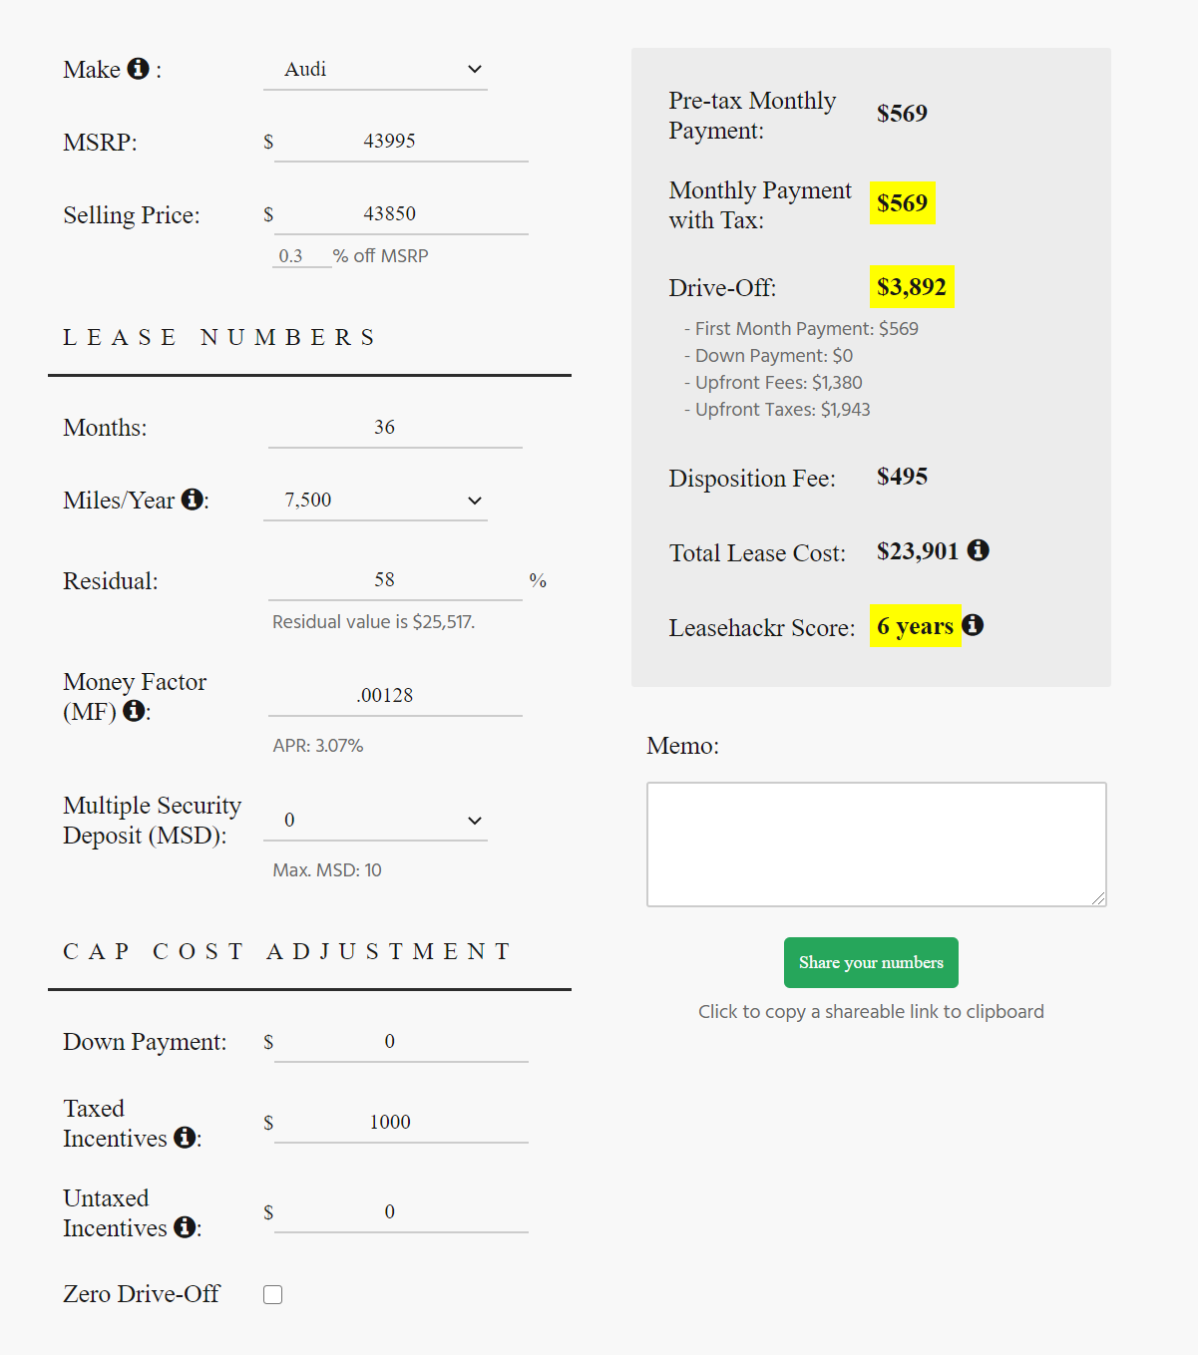Click the Money Factor info icon
This screenshot has height=1355, width=1198.
134,711
